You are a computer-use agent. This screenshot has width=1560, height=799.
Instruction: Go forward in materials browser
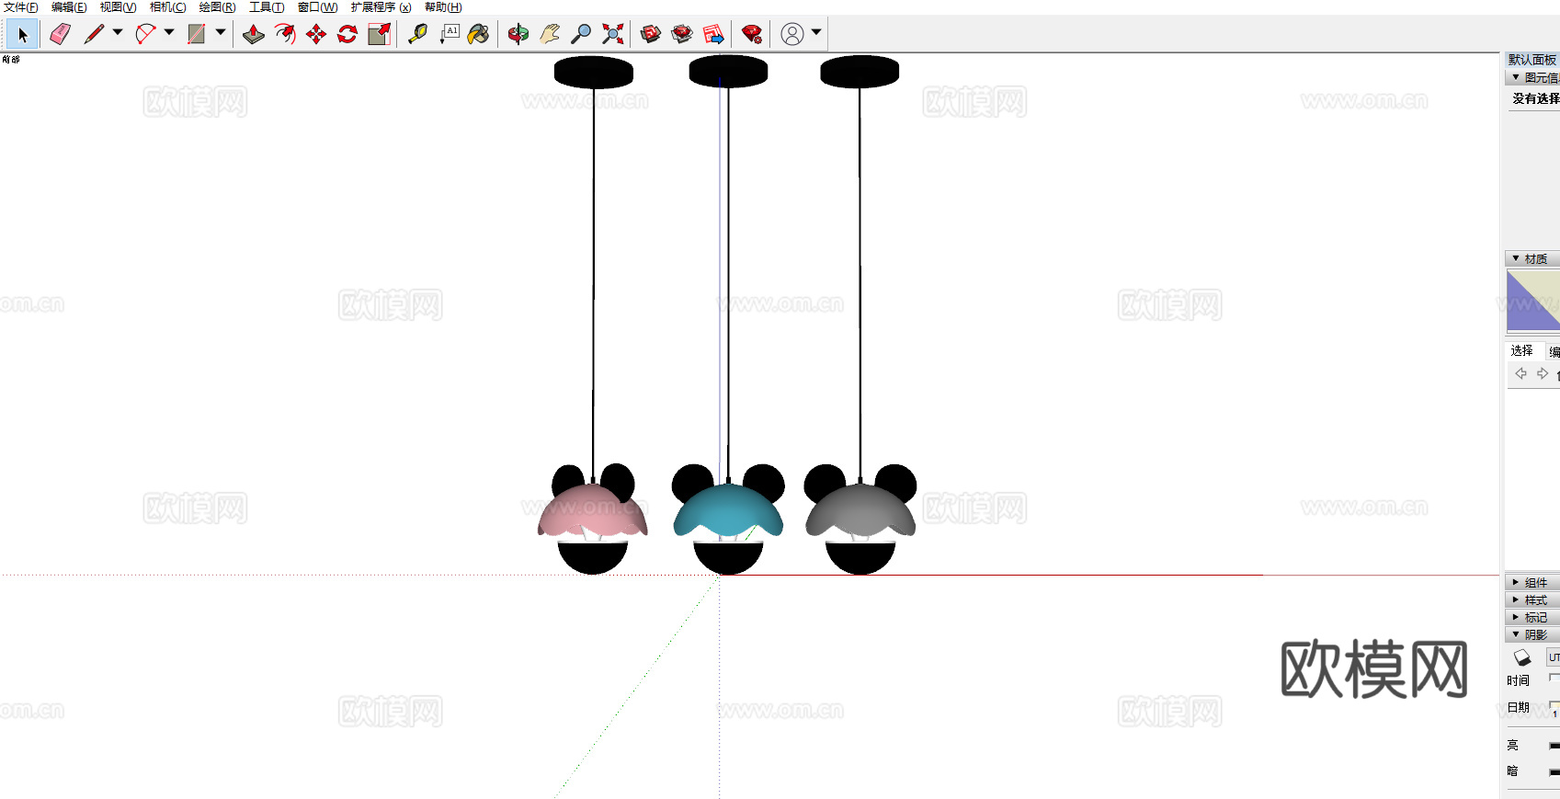(1543, 373)
